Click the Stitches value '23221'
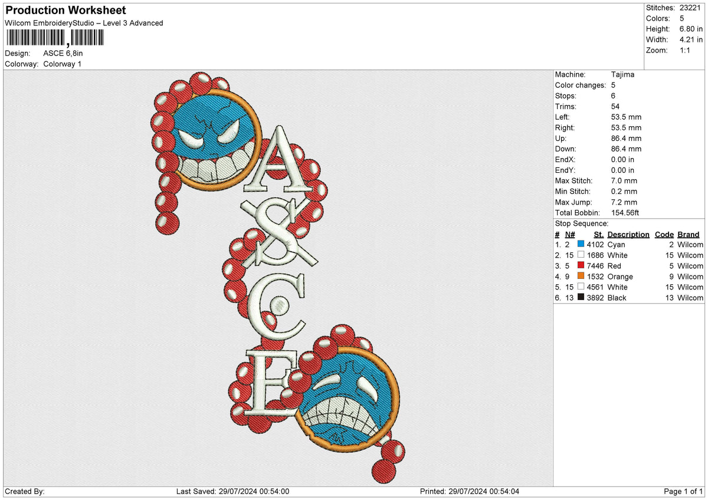Screen dimensions: 708x500 pyautogui.click(x=691, y=8)
